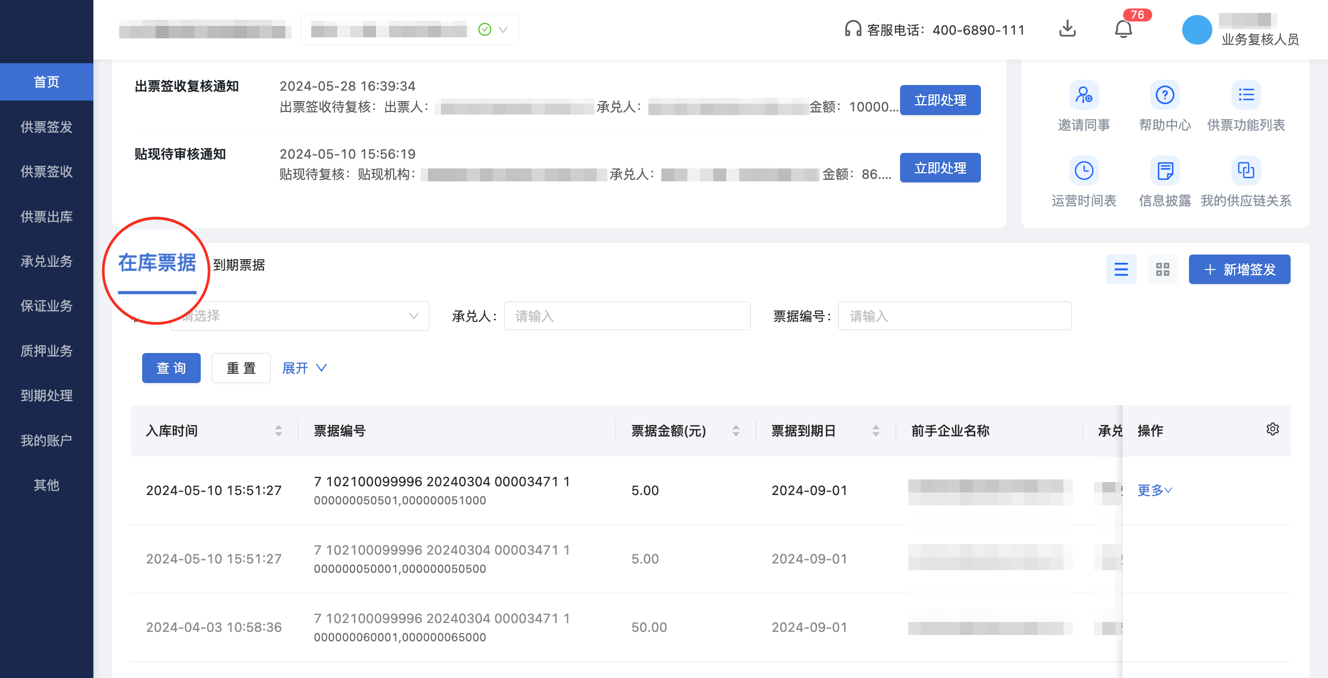Switch to card view layout
This screenshot has width=1328, height=678.
click(x=1162, y=269)
